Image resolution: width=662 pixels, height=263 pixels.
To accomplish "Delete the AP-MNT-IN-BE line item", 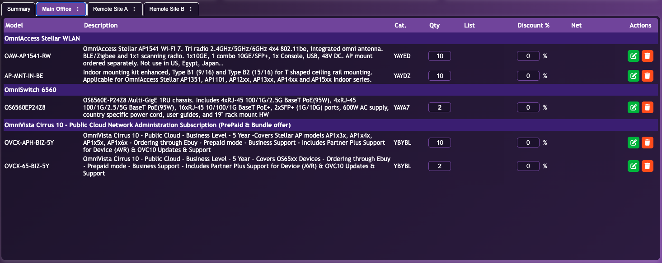I will click(648, 76).
